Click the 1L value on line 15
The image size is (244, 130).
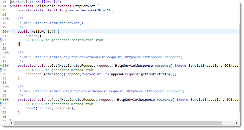109,10
